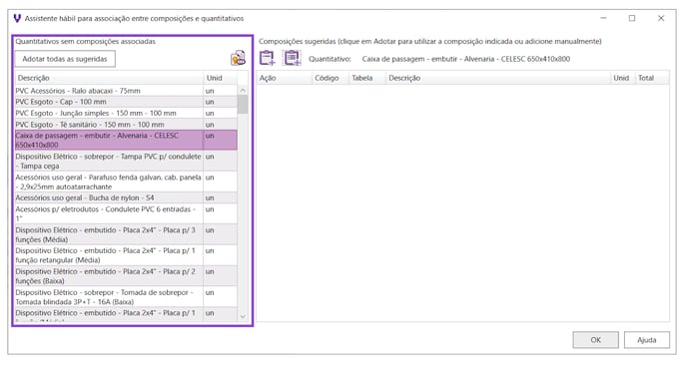
Task: Click the purple application logo icon
Action: point(17,18)
